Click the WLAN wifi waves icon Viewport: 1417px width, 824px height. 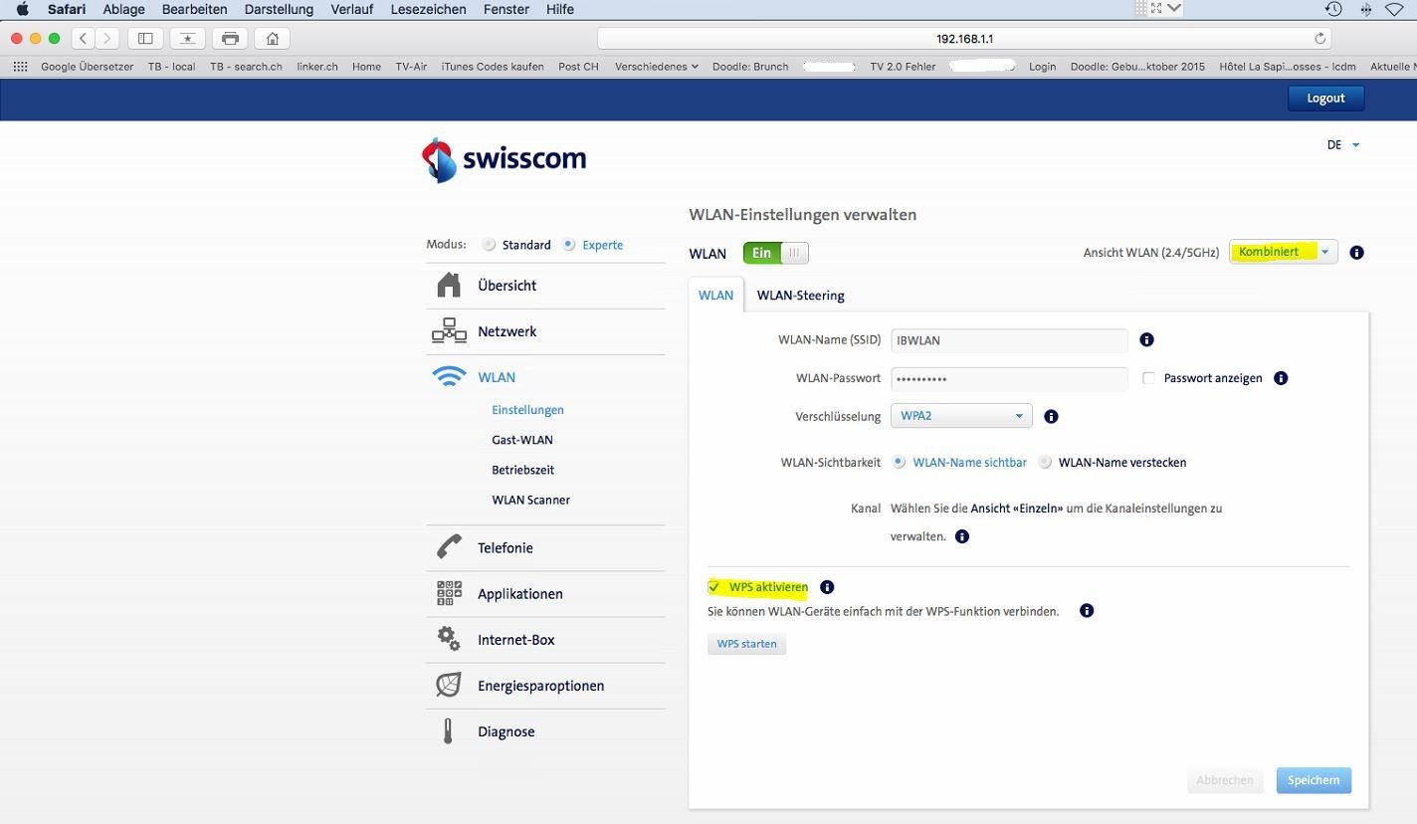[449, 377]
